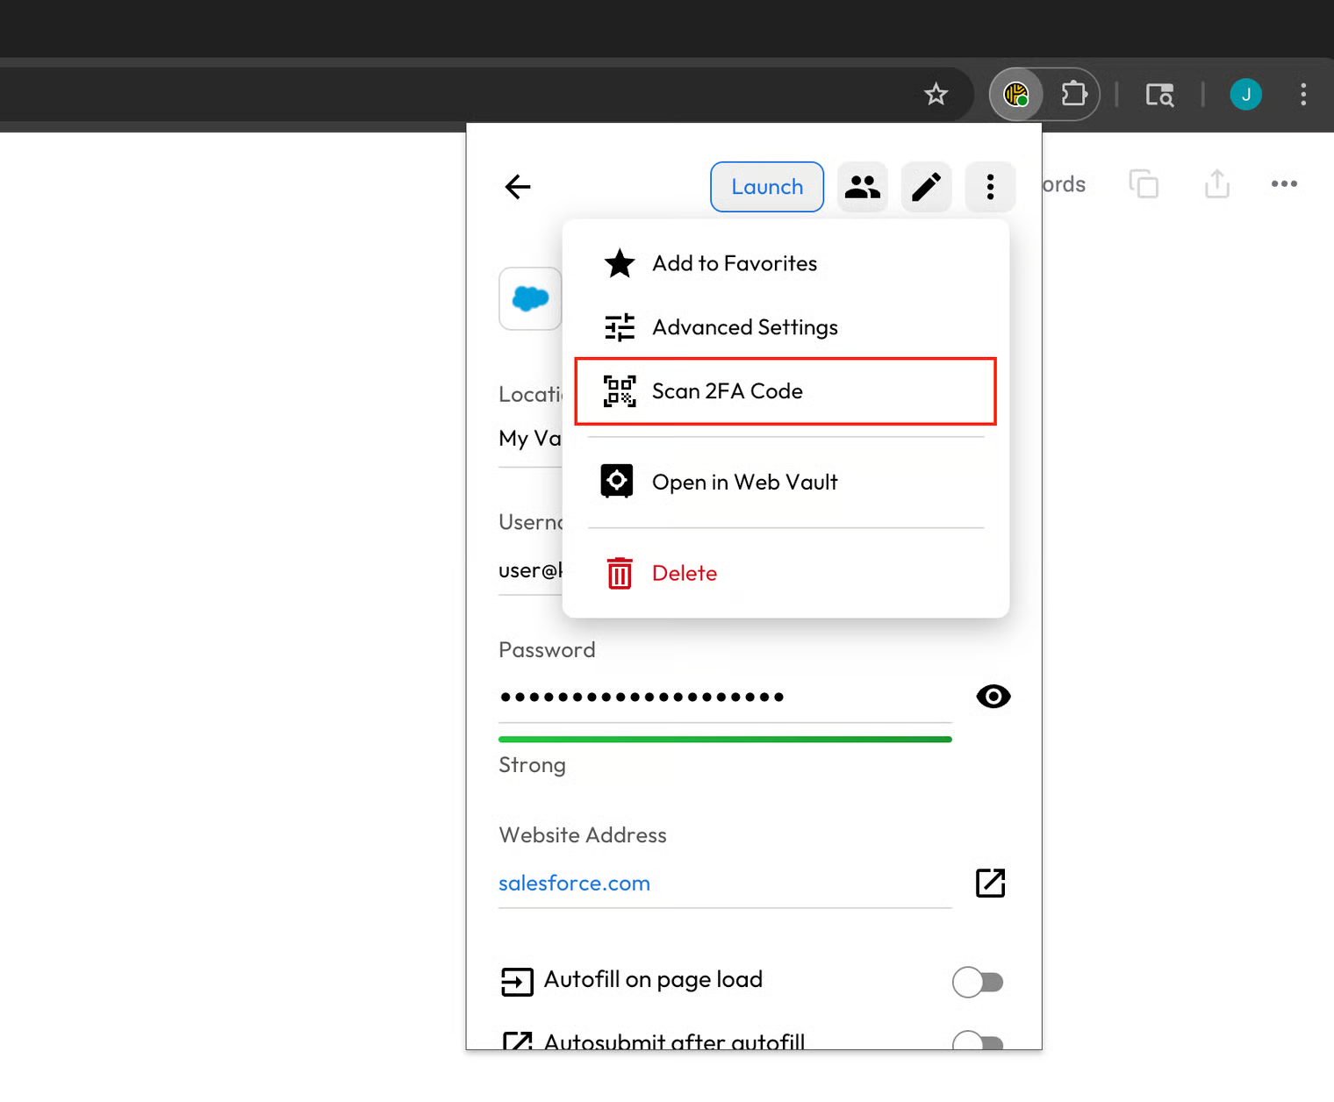Close the three-dot record options menu
The height and width of the screenshot is (1102, 1334).
tap(990, 187)
